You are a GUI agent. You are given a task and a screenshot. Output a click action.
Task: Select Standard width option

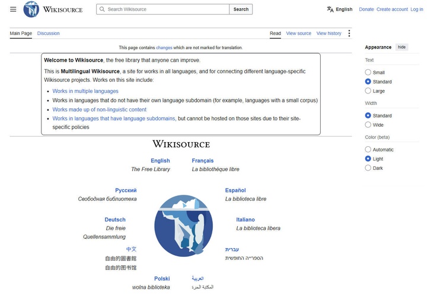coord(368,115)
